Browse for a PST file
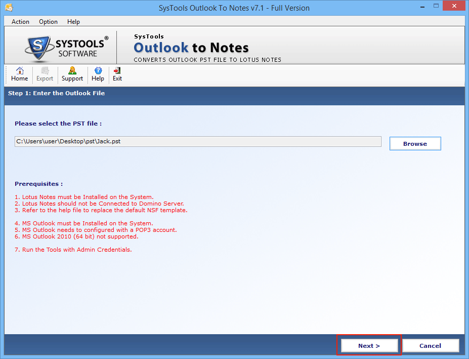This screenshot has height=359, width=469. [415, 143]
